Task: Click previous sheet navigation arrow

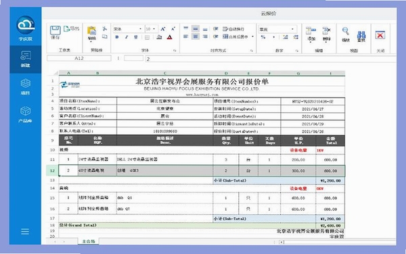Action: coord(55,242)
